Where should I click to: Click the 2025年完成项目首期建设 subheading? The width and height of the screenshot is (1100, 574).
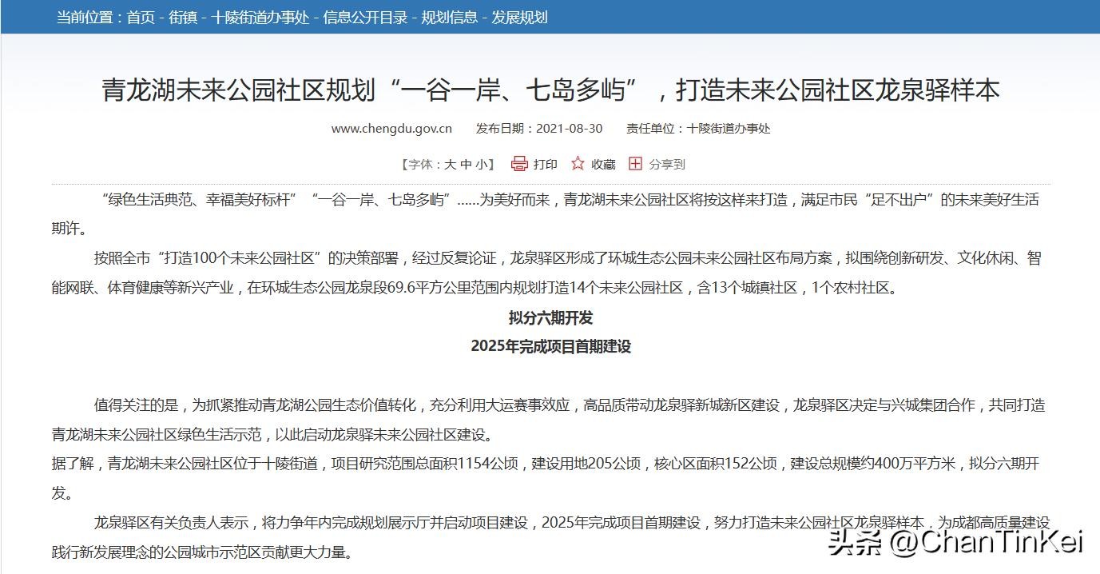point(550,346)
